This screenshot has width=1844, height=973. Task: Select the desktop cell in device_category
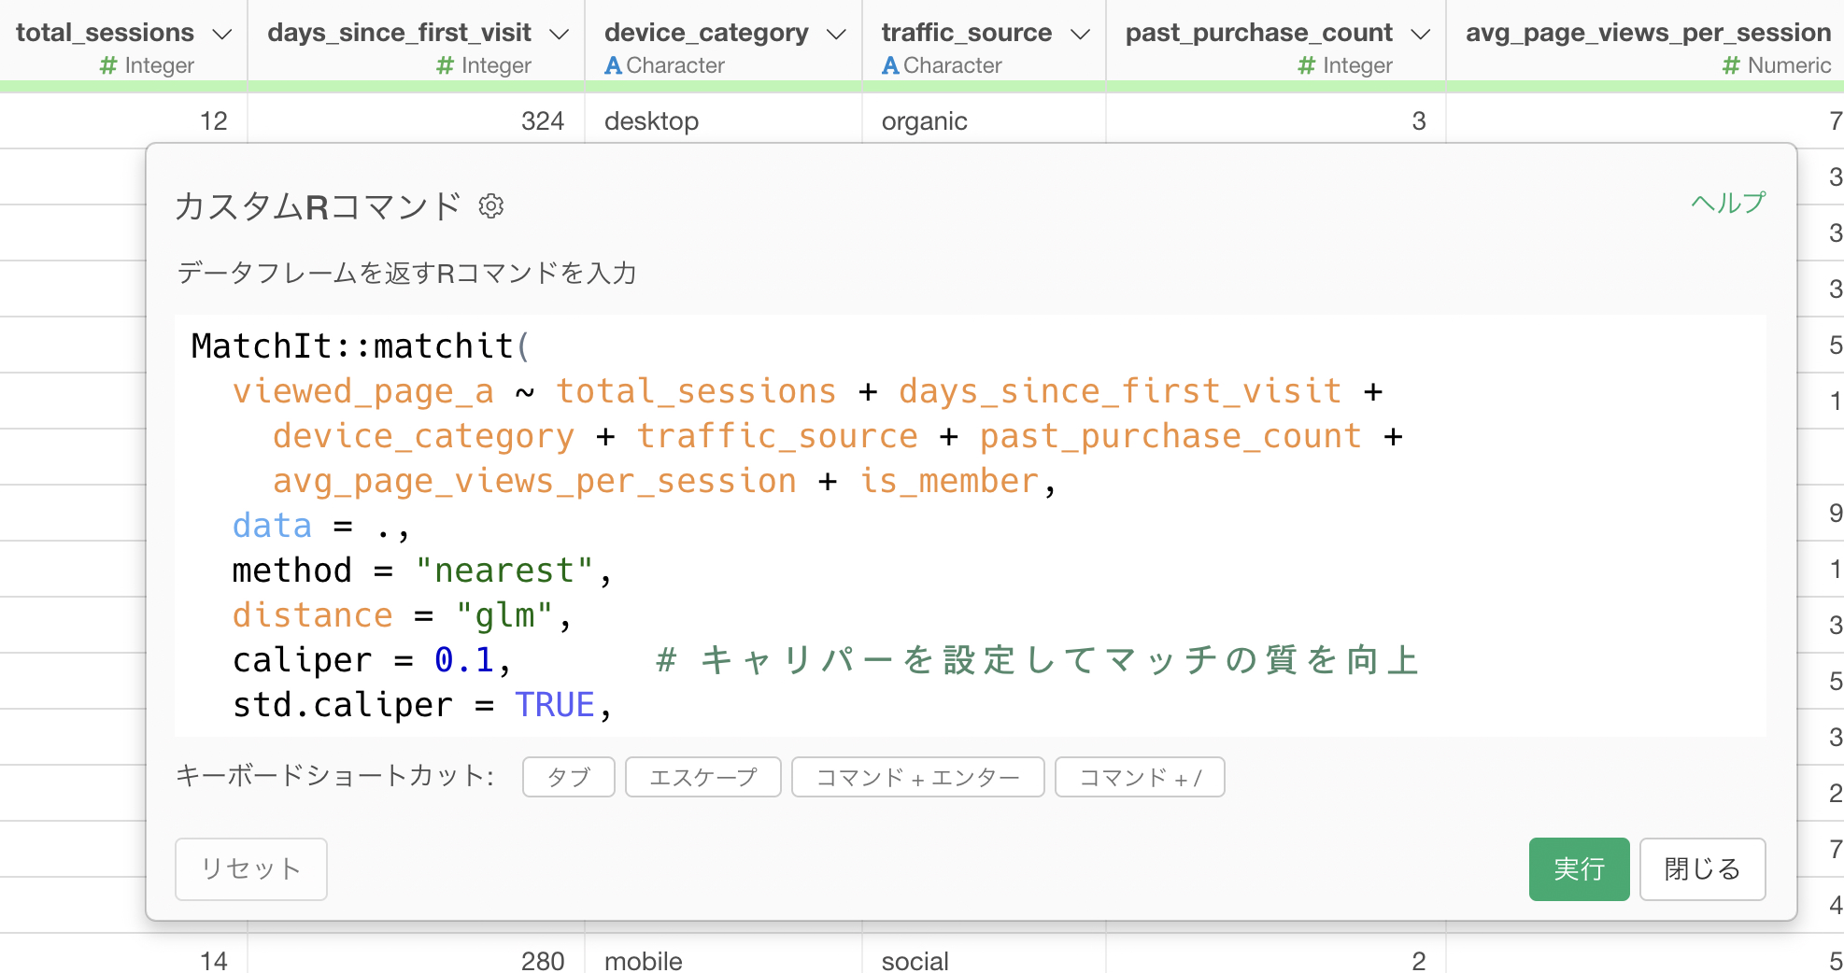tap(651, 121)
